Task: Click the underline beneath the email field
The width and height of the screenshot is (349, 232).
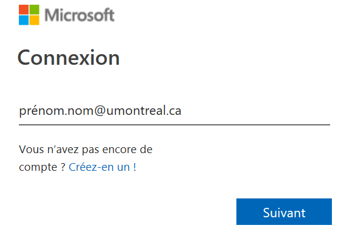Action: pos(174,125)
